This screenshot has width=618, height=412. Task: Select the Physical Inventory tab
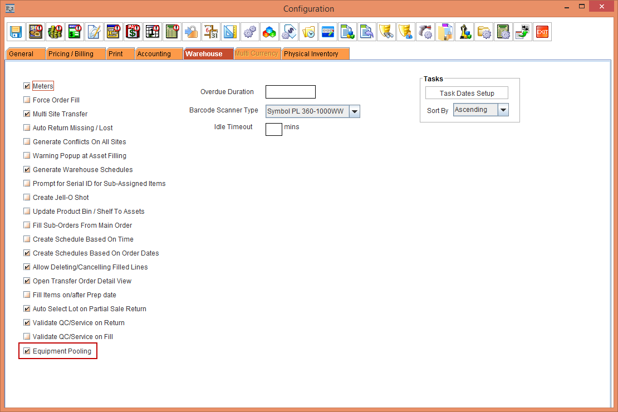[x=315, y=53]
